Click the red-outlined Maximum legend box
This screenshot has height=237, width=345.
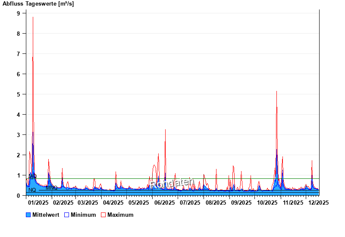(x=103, y=215)
